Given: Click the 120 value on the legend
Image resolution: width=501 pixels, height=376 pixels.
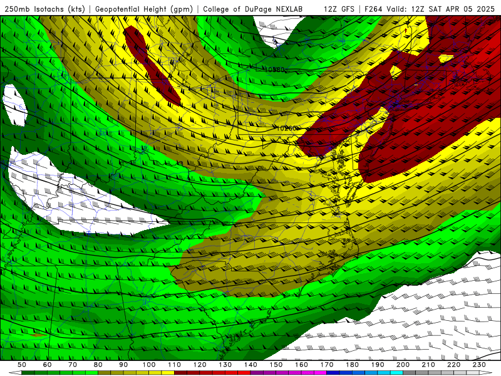Looking at the screenshot, I should click(200, 365).
